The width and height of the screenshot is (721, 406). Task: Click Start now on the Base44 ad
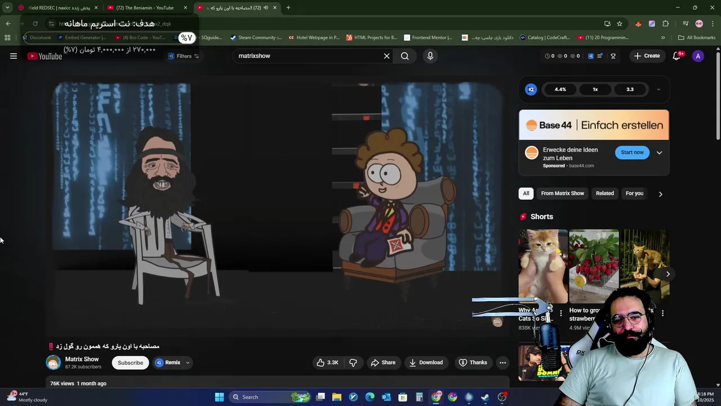tap(632, 152)
